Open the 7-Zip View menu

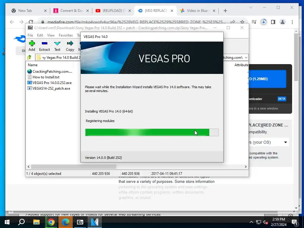pyautogui.click(x=51, y=35)
